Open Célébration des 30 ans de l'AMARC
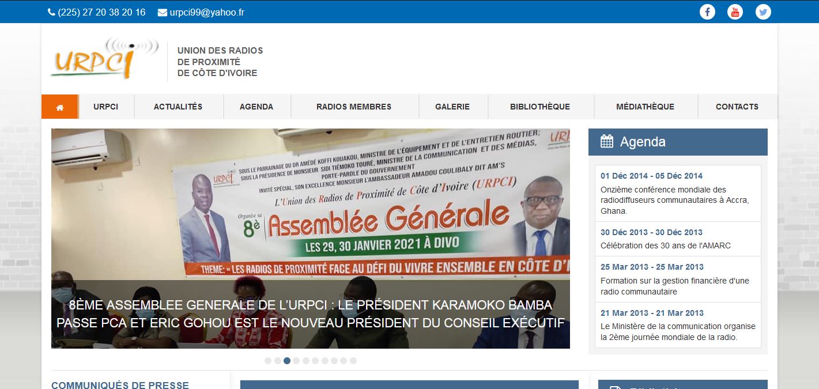 pos(666,246)
